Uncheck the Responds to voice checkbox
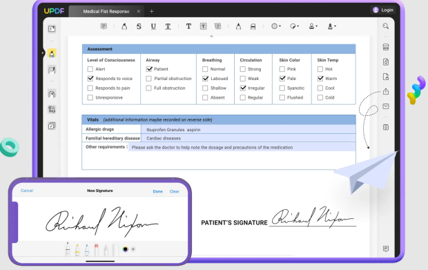 click(90, 78)
